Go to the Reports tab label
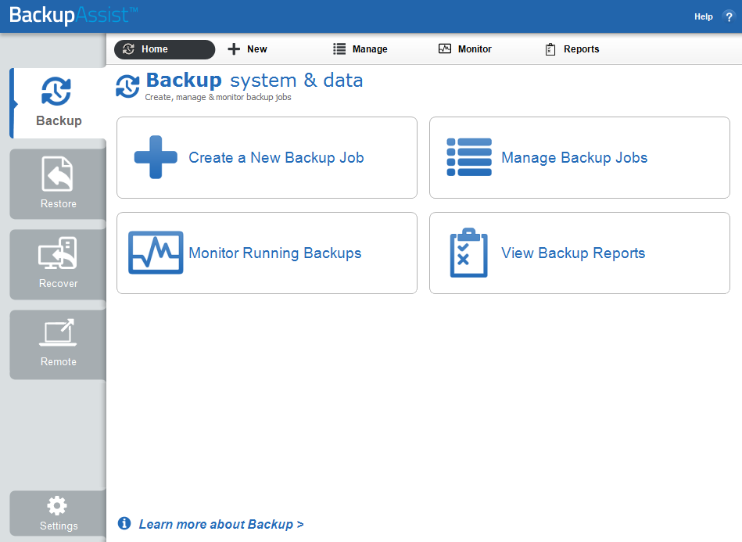This screenshot has width=742, height=542. [x=582, y=49]
